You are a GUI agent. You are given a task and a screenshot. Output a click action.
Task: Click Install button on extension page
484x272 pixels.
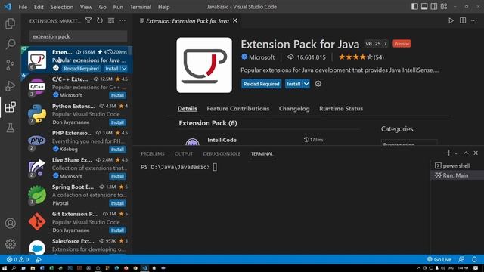click(x=293, y=84)
